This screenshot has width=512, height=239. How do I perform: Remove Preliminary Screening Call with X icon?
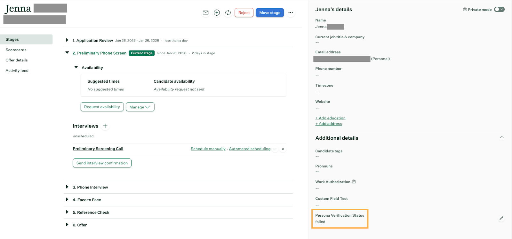283,149
